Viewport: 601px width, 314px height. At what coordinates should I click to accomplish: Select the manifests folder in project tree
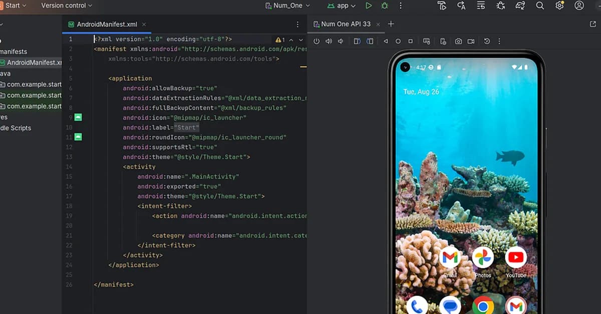[14, 51]
